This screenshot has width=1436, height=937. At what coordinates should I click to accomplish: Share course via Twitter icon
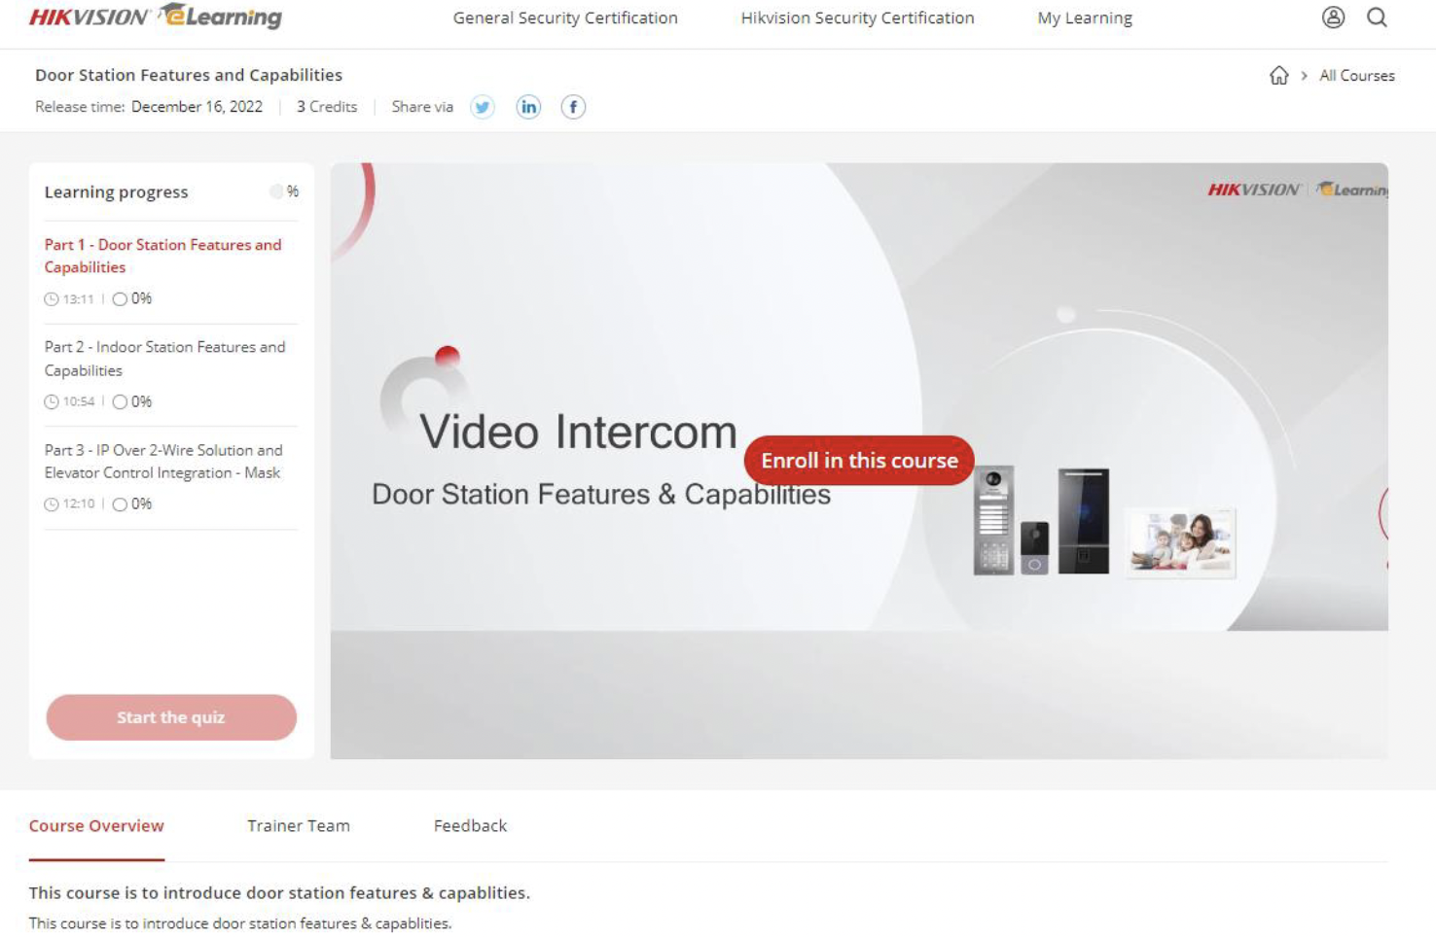[483, 107]
